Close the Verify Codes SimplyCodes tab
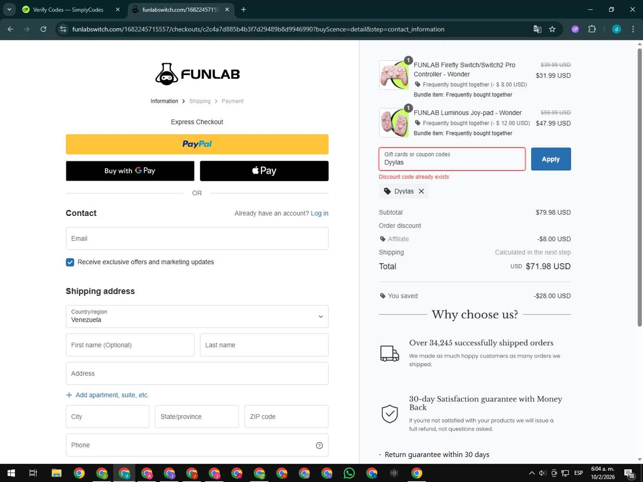643x482 pixels. pyautogui.click(x=118, y=9)
